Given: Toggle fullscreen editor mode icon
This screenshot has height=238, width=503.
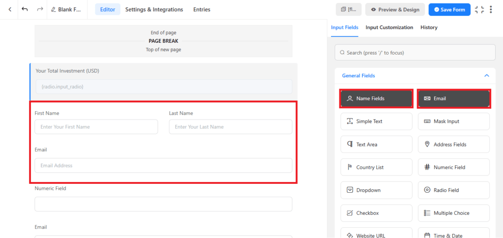Looking at the screenshot, I should 479,10.
